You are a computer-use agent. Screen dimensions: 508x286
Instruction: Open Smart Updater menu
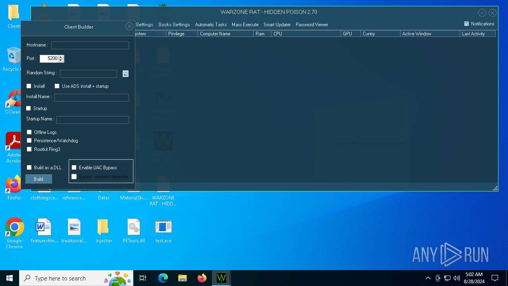[x=277, y=25]
